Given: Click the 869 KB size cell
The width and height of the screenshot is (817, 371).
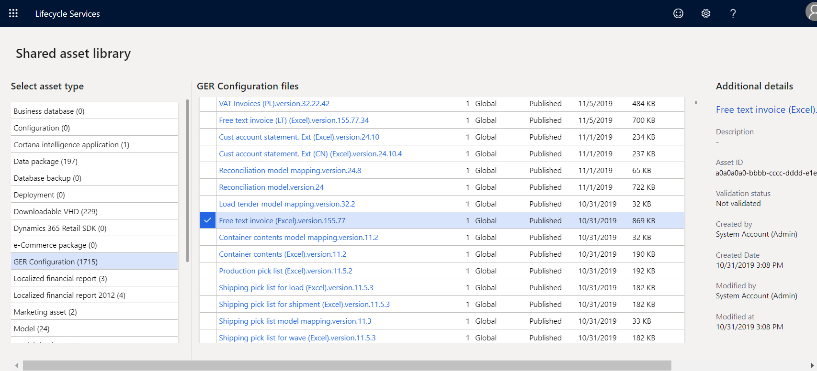Looking at the screenshot, I should coord(644,220).
